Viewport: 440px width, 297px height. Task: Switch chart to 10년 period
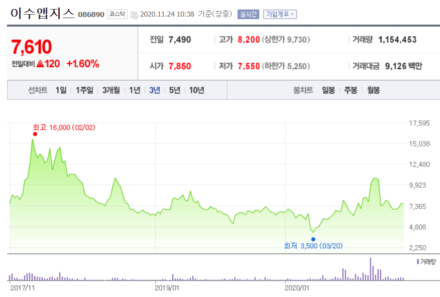click(x=196, y=90)
